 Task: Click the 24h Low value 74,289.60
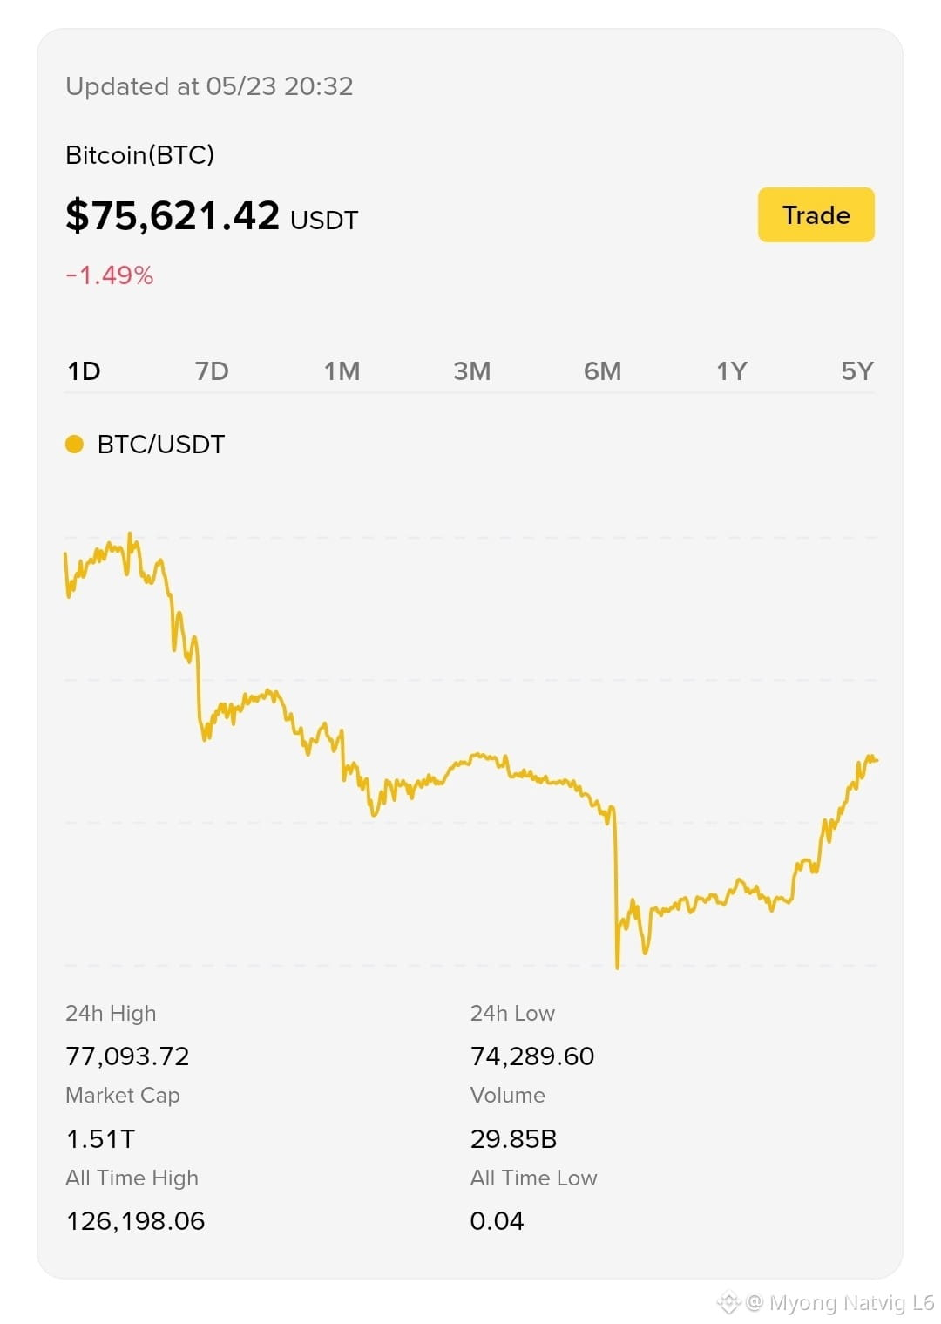531,1056
